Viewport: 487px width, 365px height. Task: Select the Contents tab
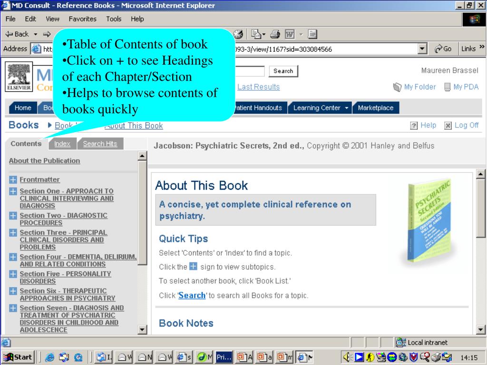(x=26, y=144)
